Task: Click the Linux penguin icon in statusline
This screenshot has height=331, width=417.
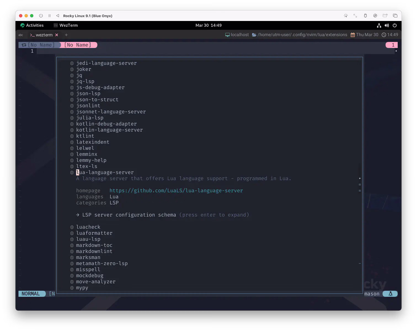Action: tap(391, 294)
